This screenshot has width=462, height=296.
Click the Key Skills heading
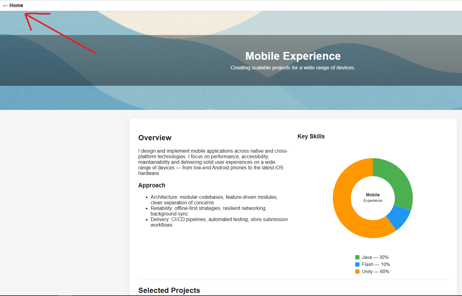[311, 137]
